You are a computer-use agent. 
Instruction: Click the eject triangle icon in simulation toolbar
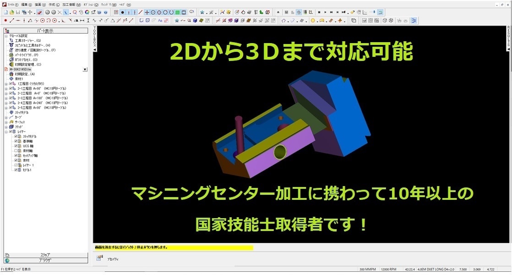pyautogui.click(x=278, y=12)
